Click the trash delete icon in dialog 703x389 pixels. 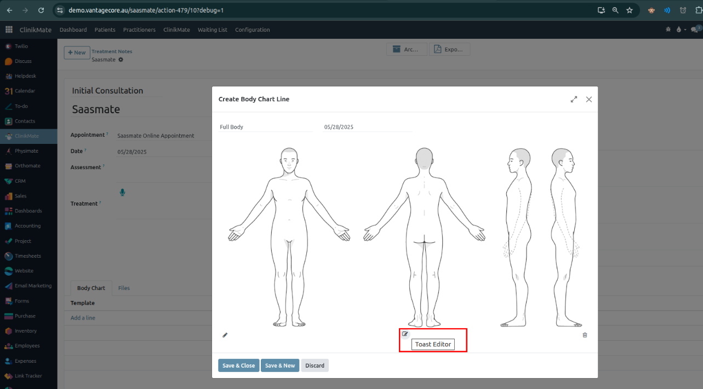(x=585, y=335)
